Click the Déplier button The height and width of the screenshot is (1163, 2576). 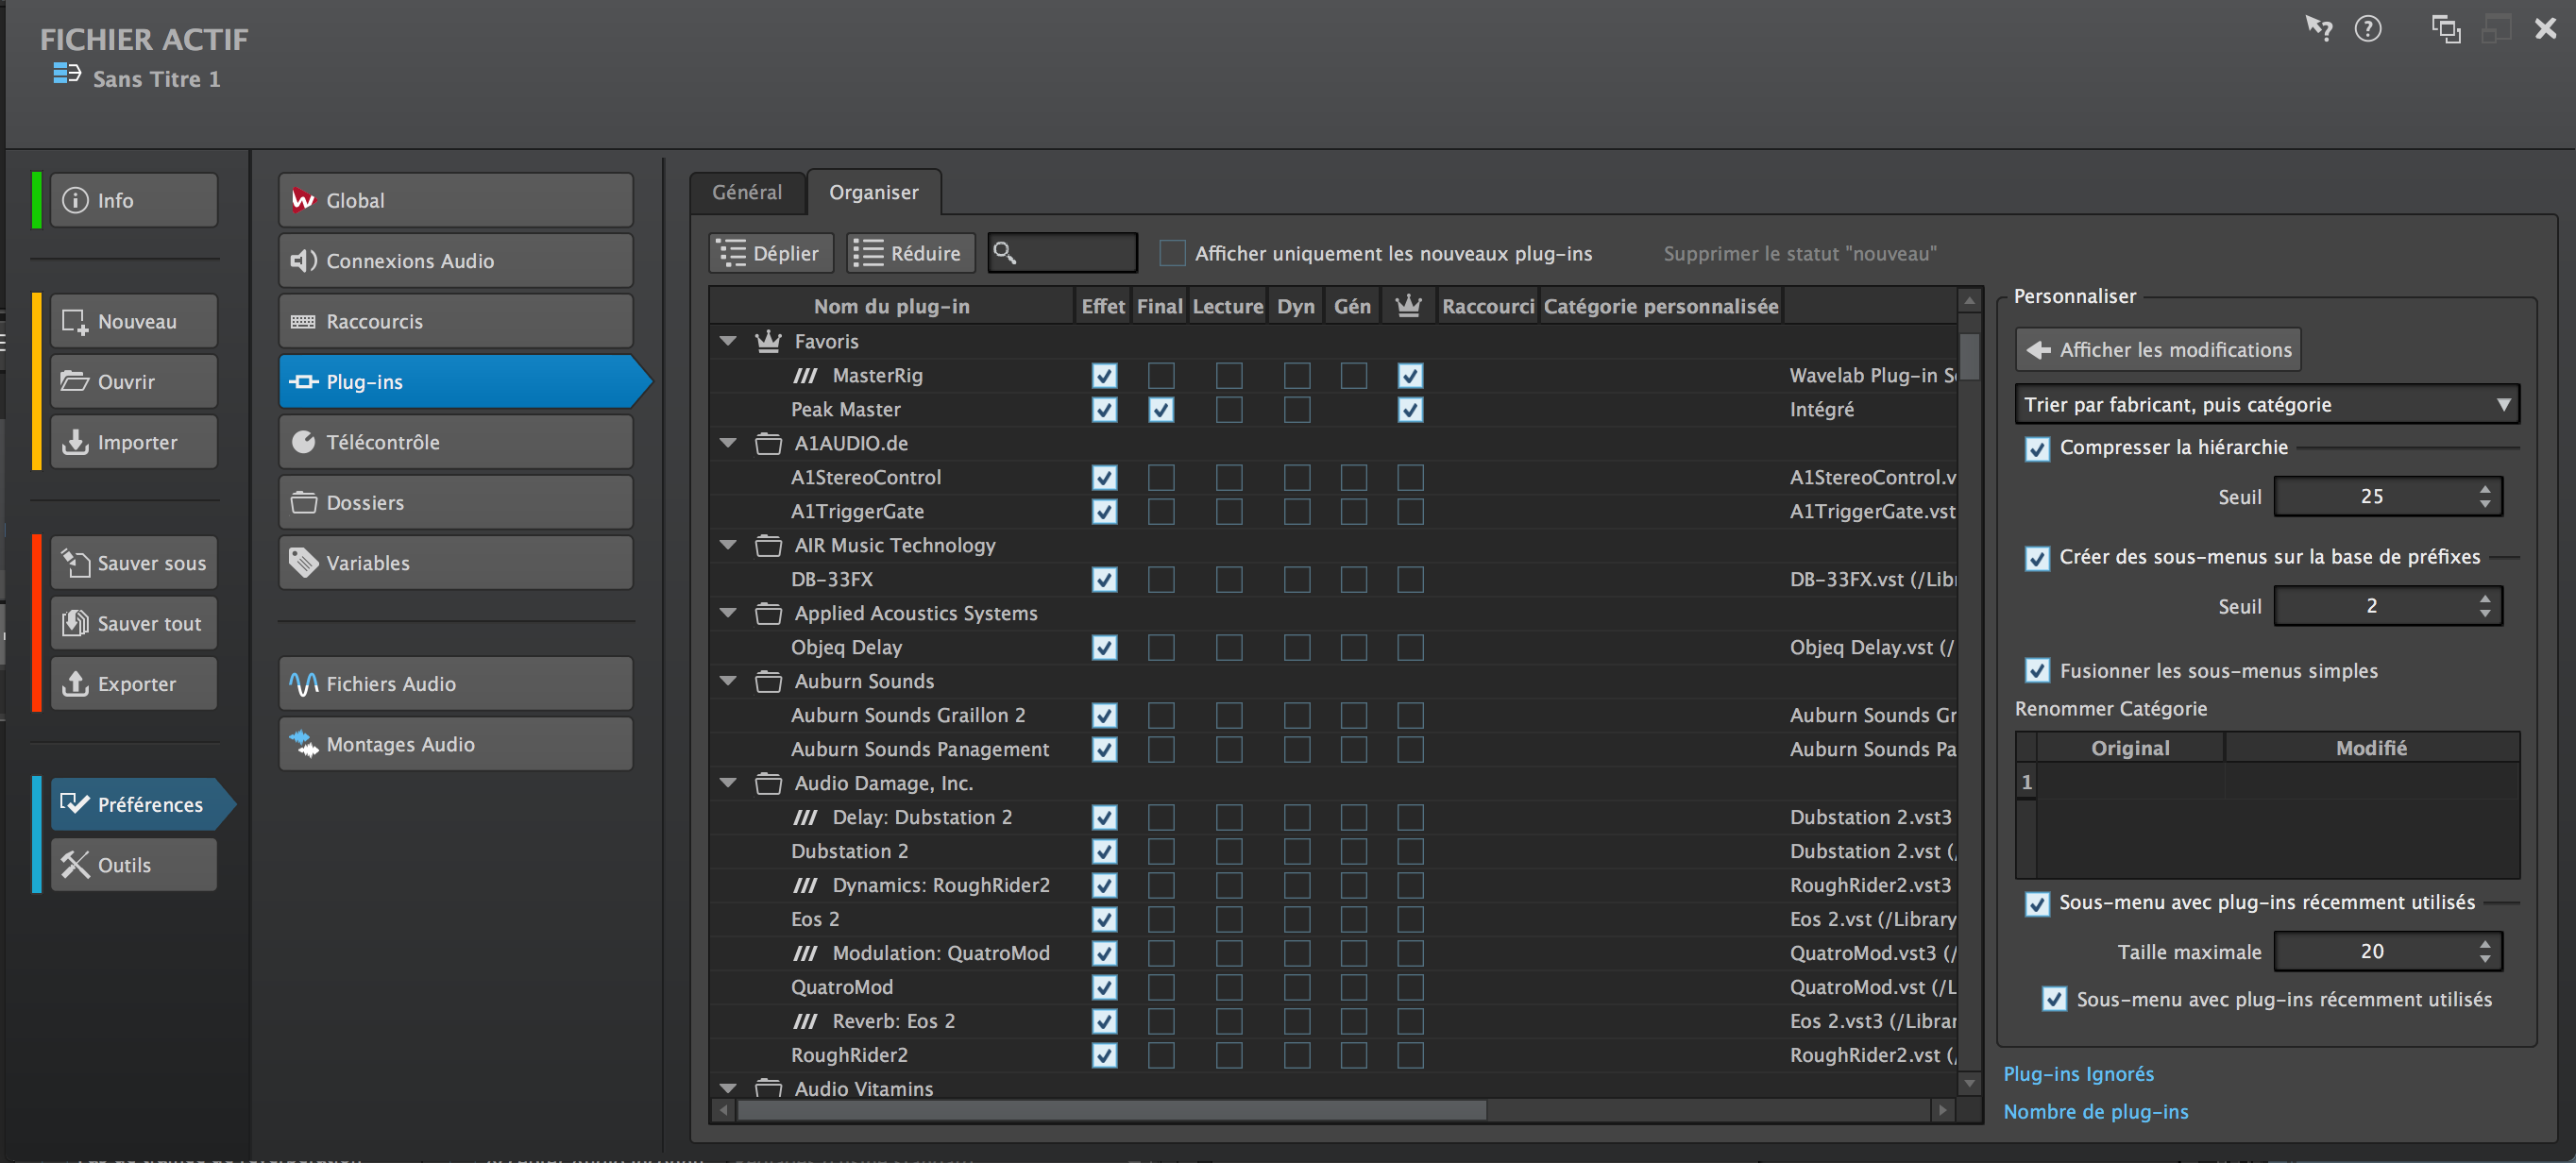770,254
